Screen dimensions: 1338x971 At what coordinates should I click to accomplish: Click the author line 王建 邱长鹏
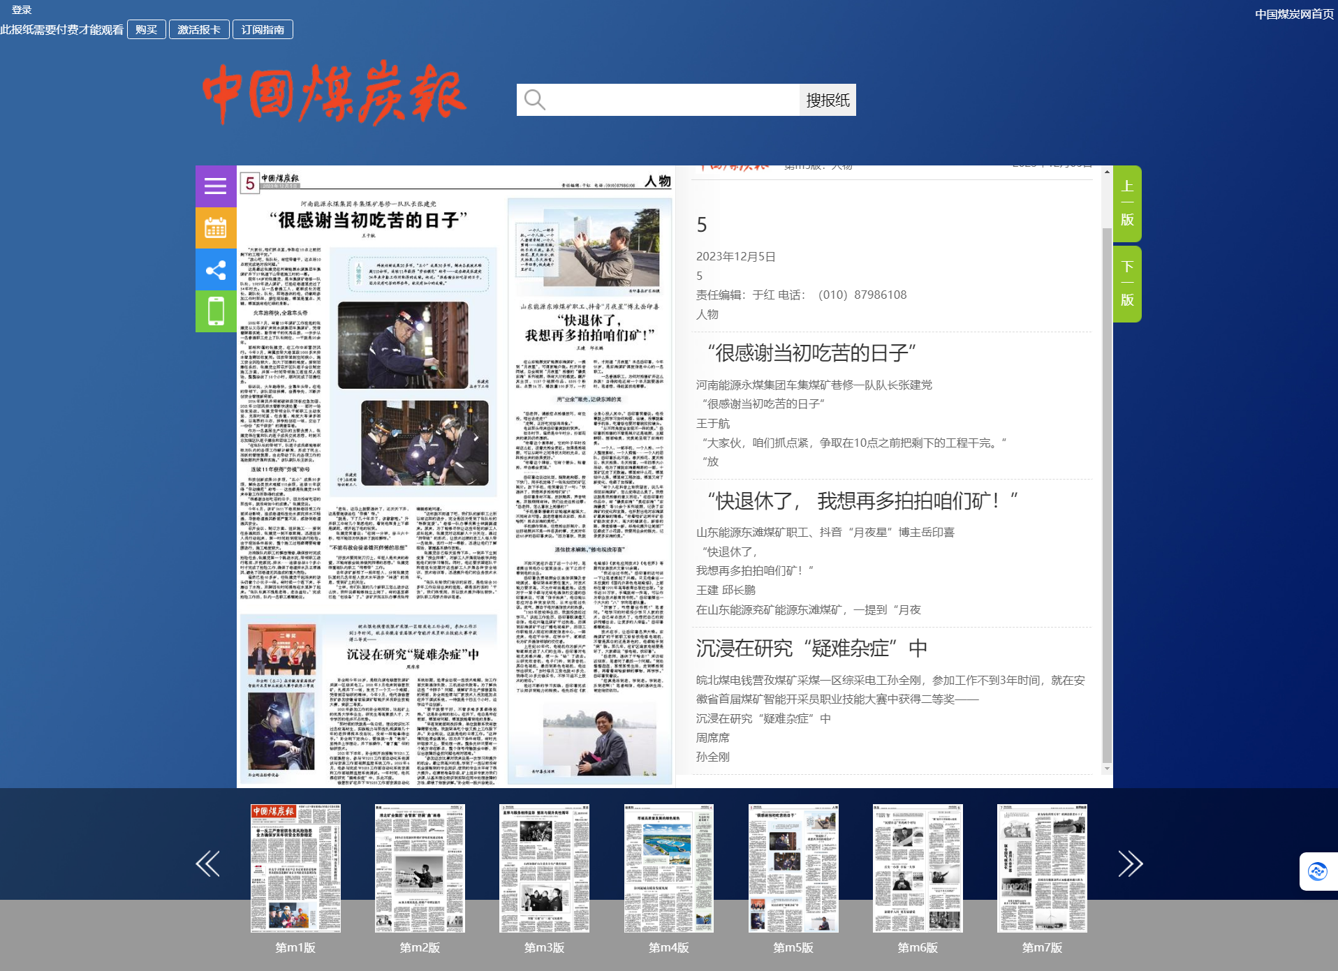(x=726, y=590)
